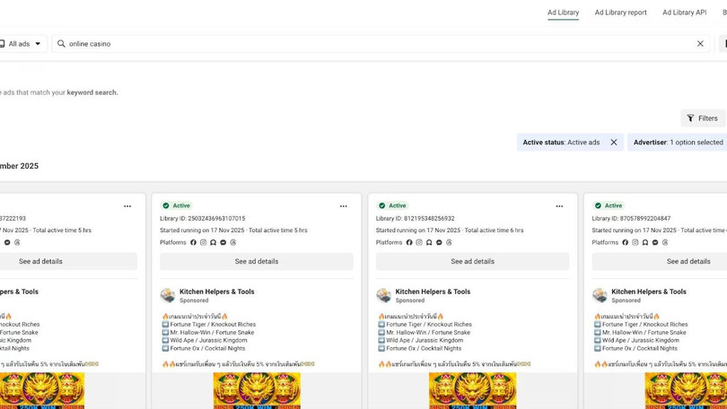The height and width of the screenshot is (409, 727).
Task: Select the Ad Library tab
Action: (563, 13)
